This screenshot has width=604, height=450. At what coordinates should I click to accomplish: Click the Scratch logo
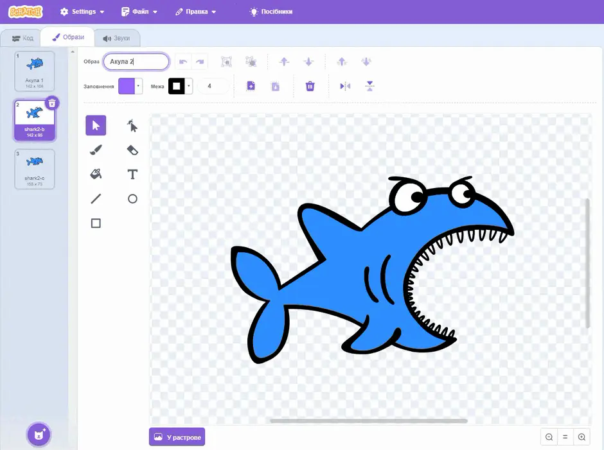click(x=26, y=12)
